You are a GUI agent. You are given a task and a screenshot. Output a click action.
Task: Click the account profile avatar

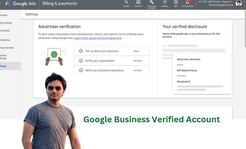[x=239, y=4]
